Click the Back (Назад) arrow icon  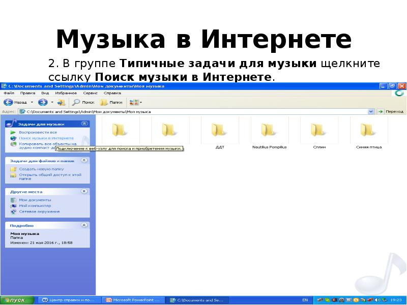8,103
